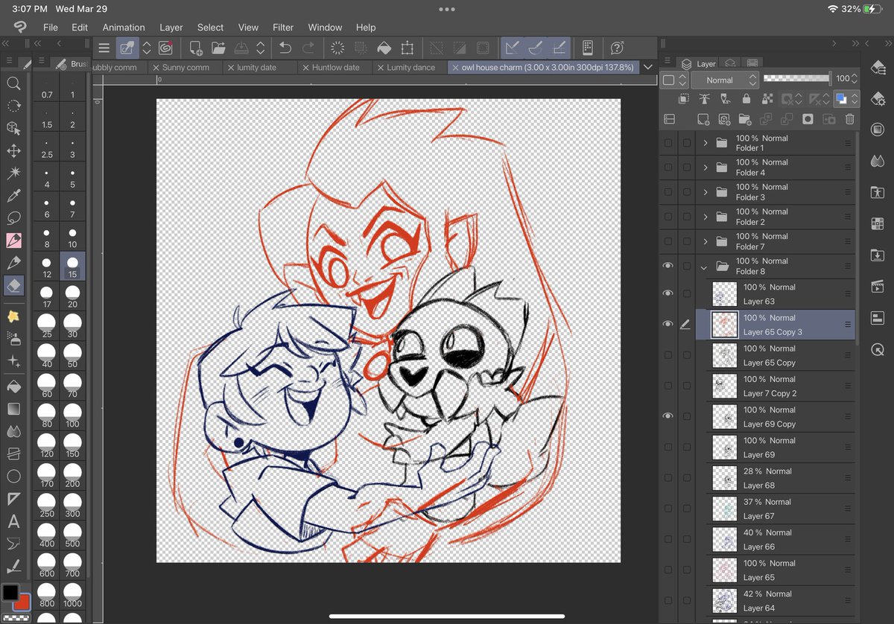The height and width of the screenshot is (624, 894).
Task: Open the command bar hamburger menu
Action: (104, 48)
